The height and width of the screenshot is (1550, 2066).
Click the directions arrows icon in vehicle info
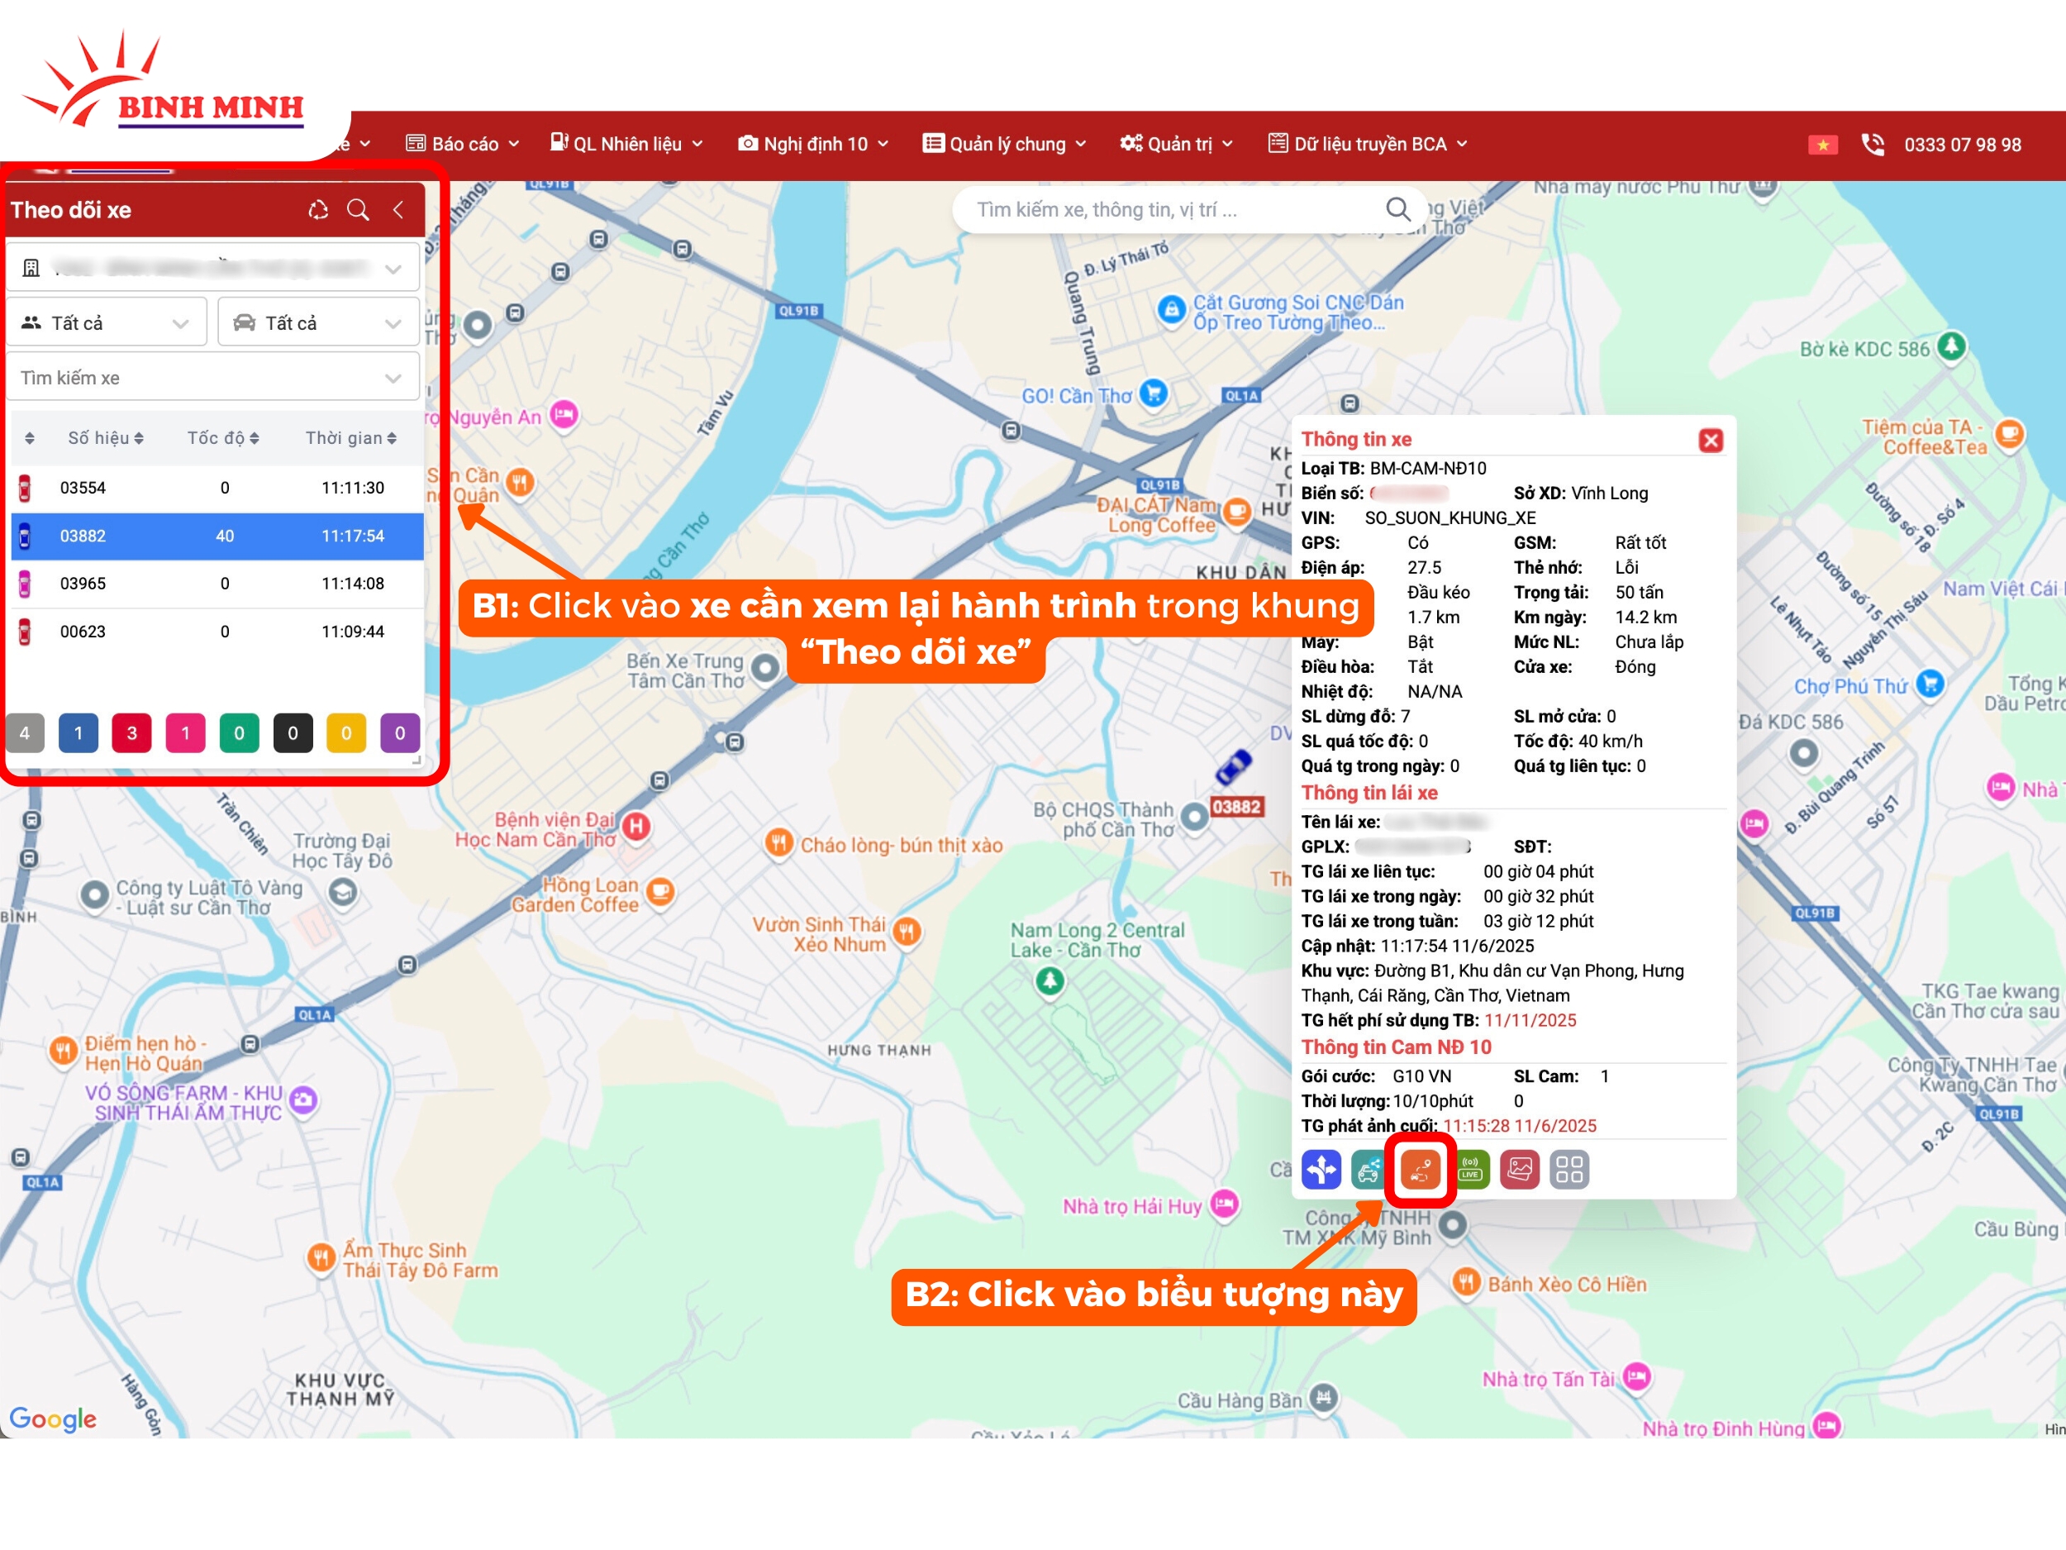[1321, 1169]
